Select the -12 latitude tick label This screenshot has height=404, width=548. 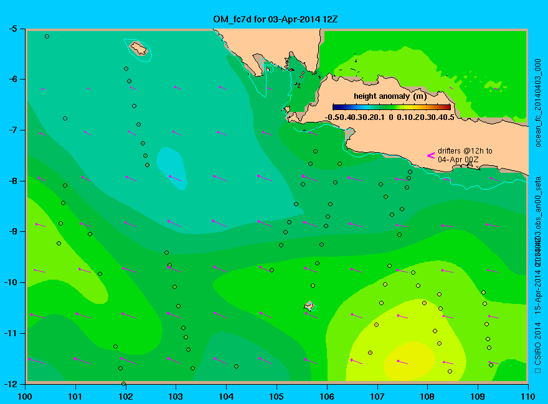tap(11, 383)
